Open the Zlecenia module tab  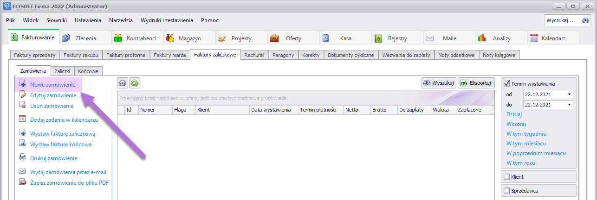click(x=85, y=38)
